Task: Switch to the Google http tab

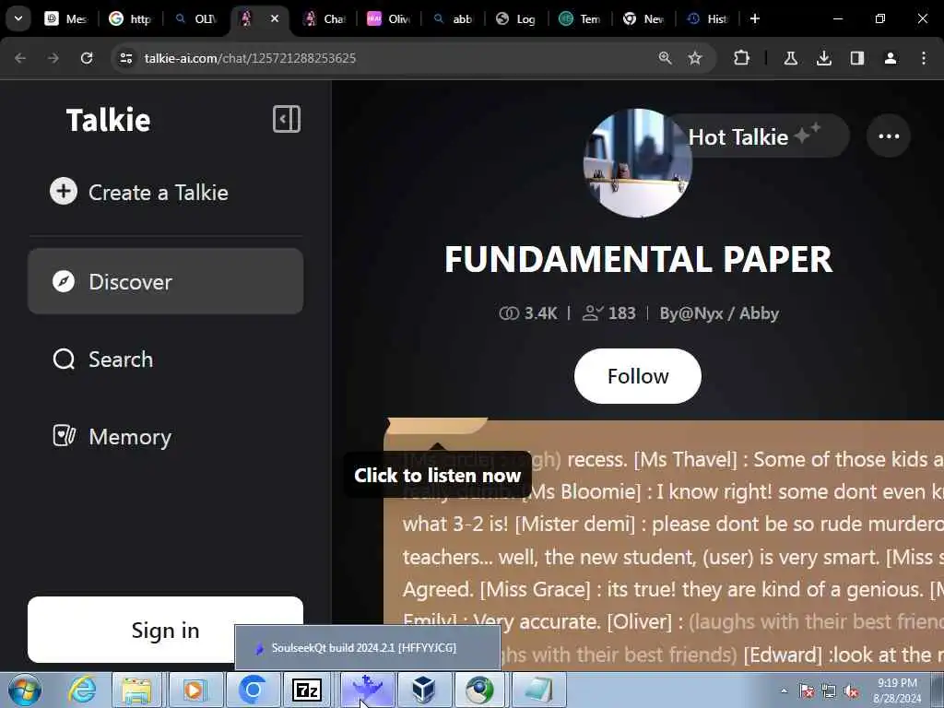Action: [x=131, y=18]
